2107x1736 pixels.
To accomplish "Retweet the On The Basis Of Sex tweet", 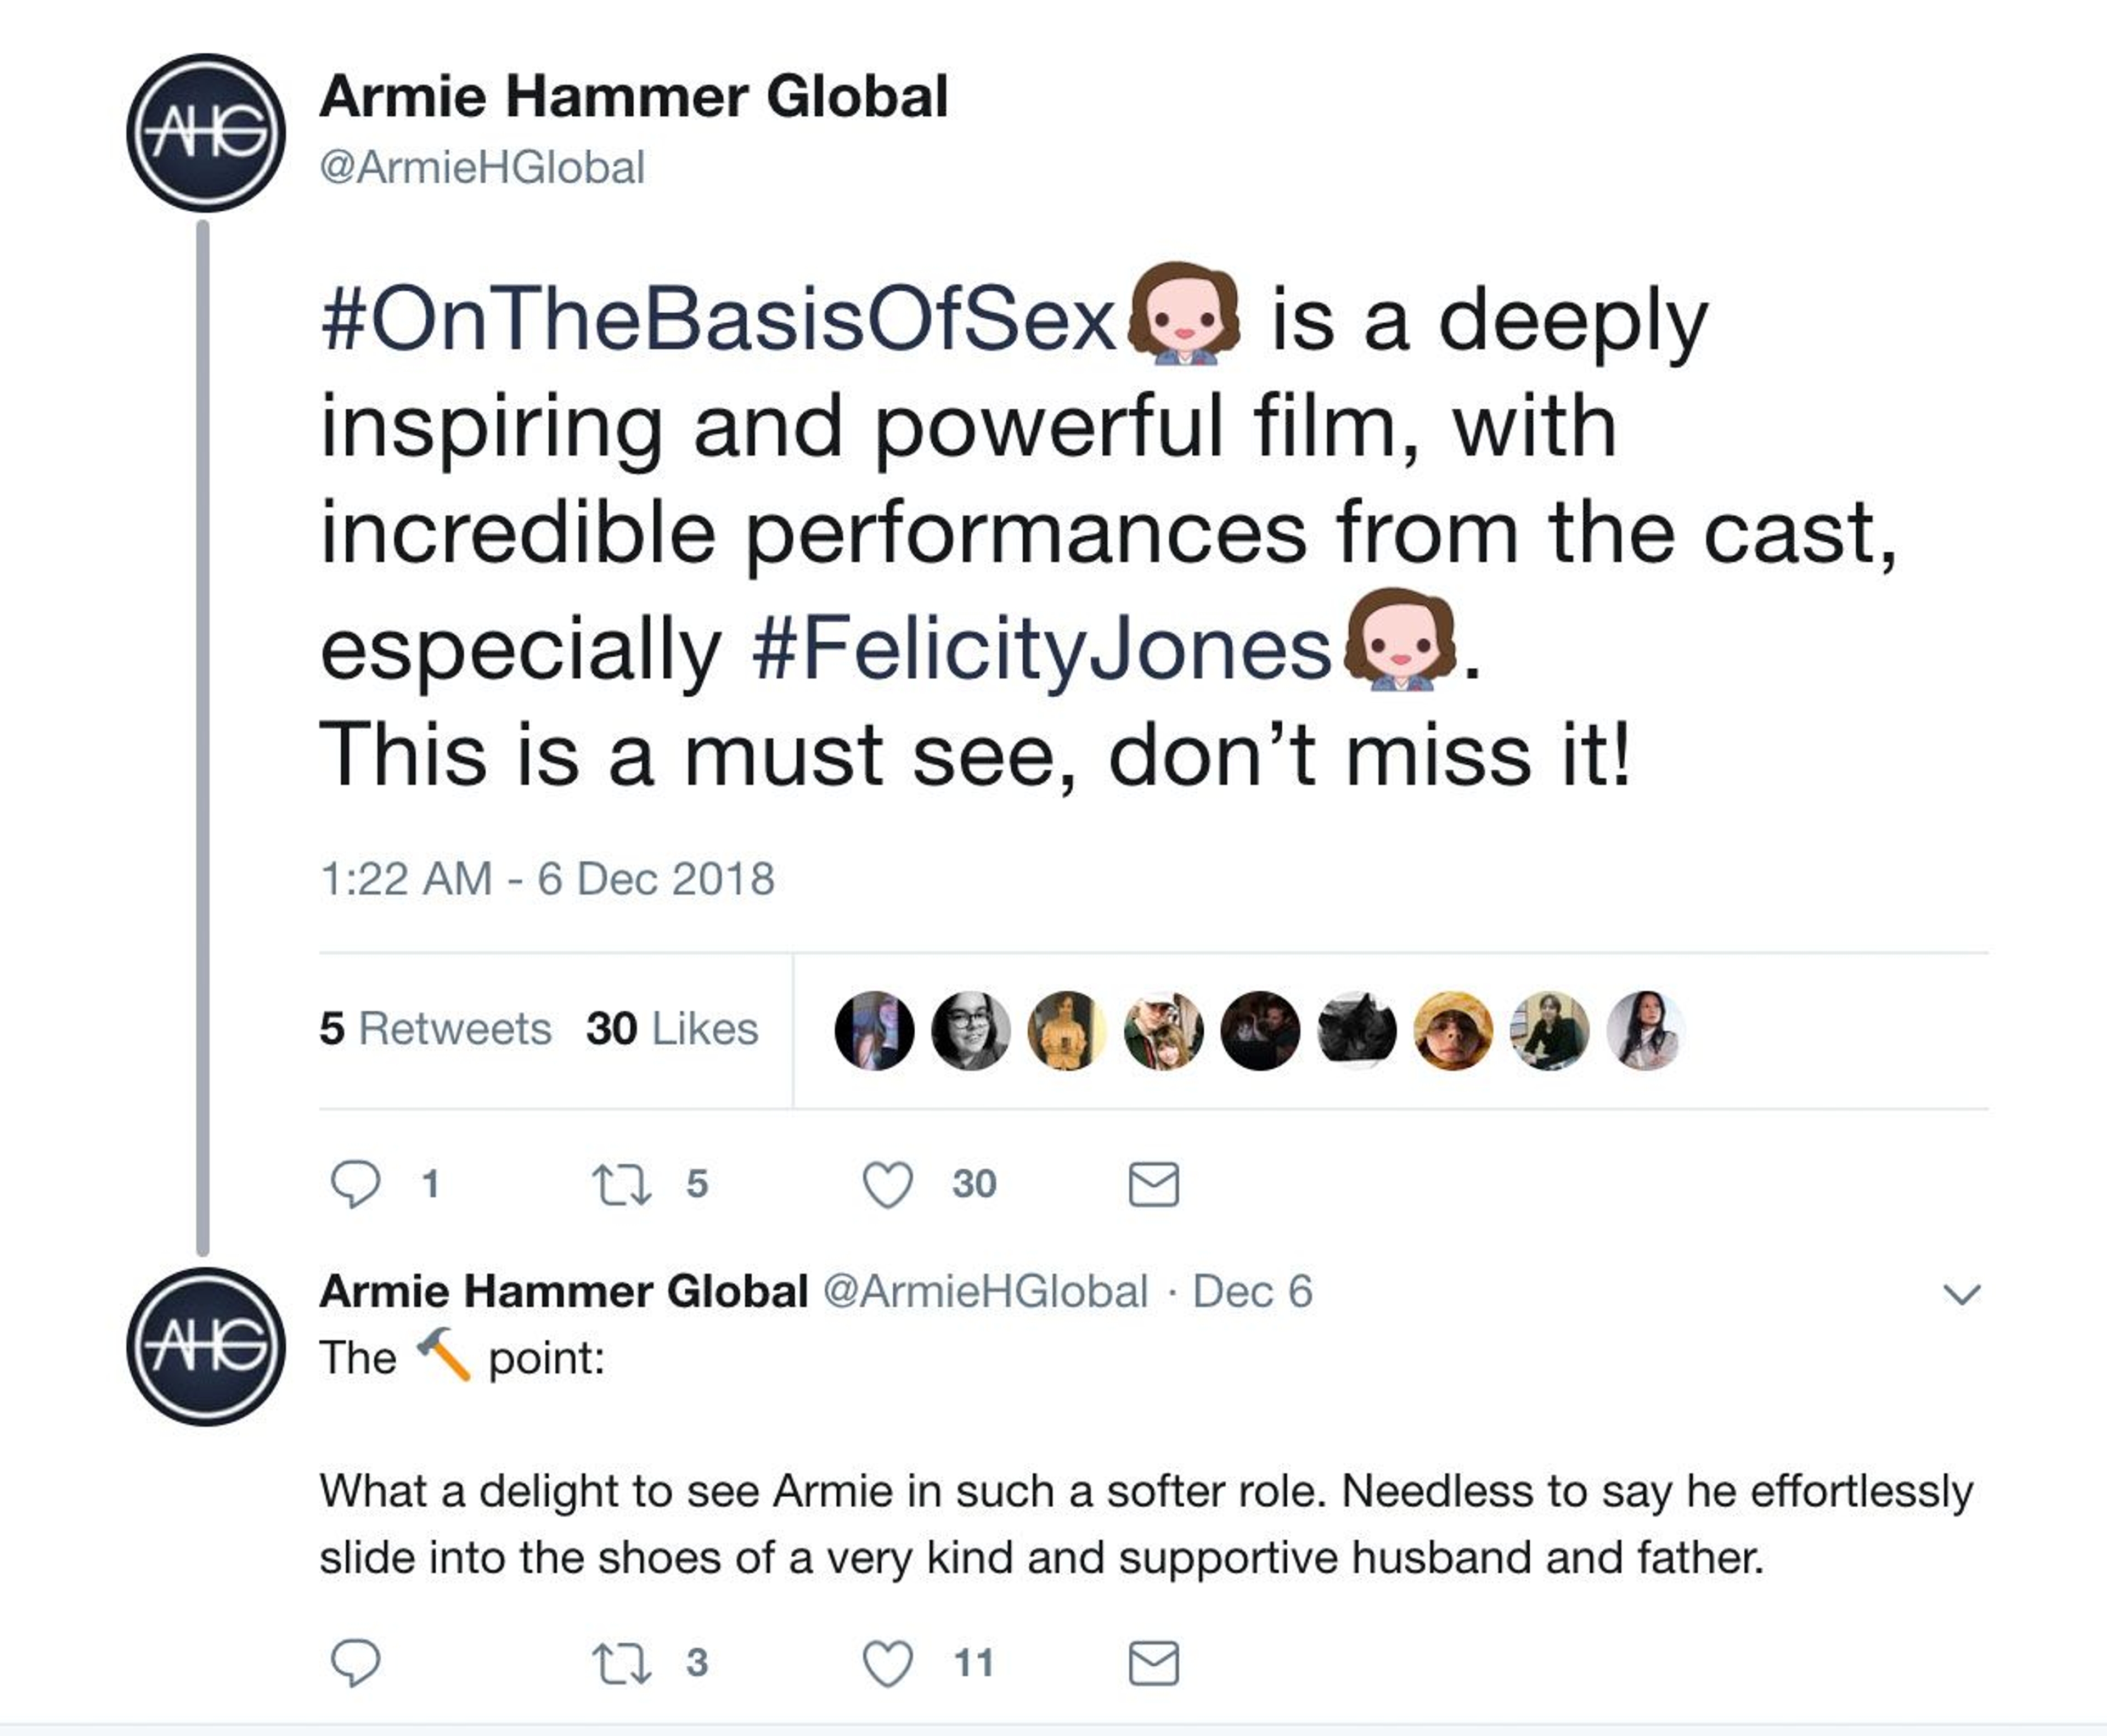I will (x=622, y=1184).
